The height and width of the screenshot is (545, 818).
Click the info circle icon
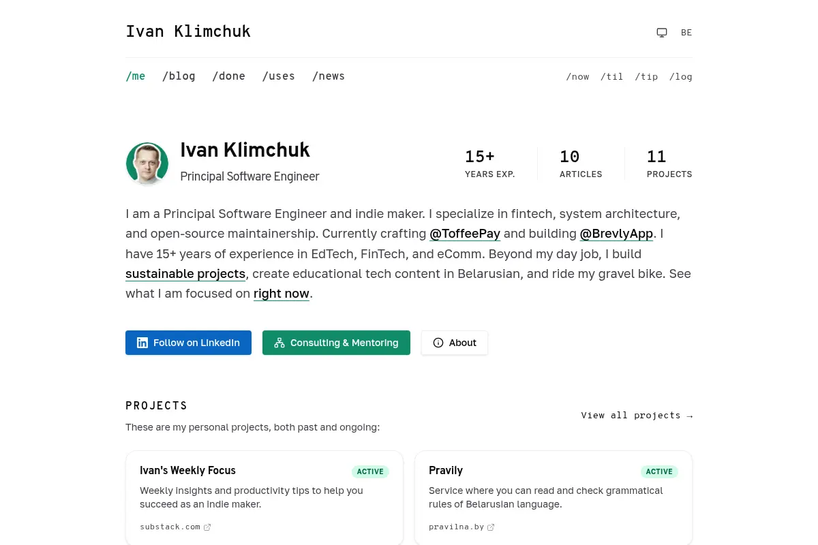click(438, 343)
